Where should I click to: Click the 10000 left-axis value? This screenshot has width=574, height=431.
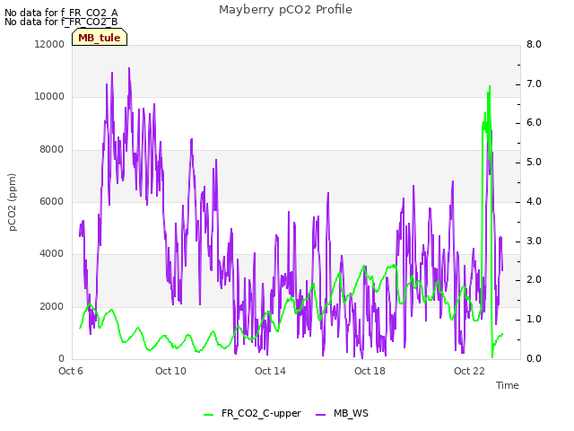pos(49,97)
